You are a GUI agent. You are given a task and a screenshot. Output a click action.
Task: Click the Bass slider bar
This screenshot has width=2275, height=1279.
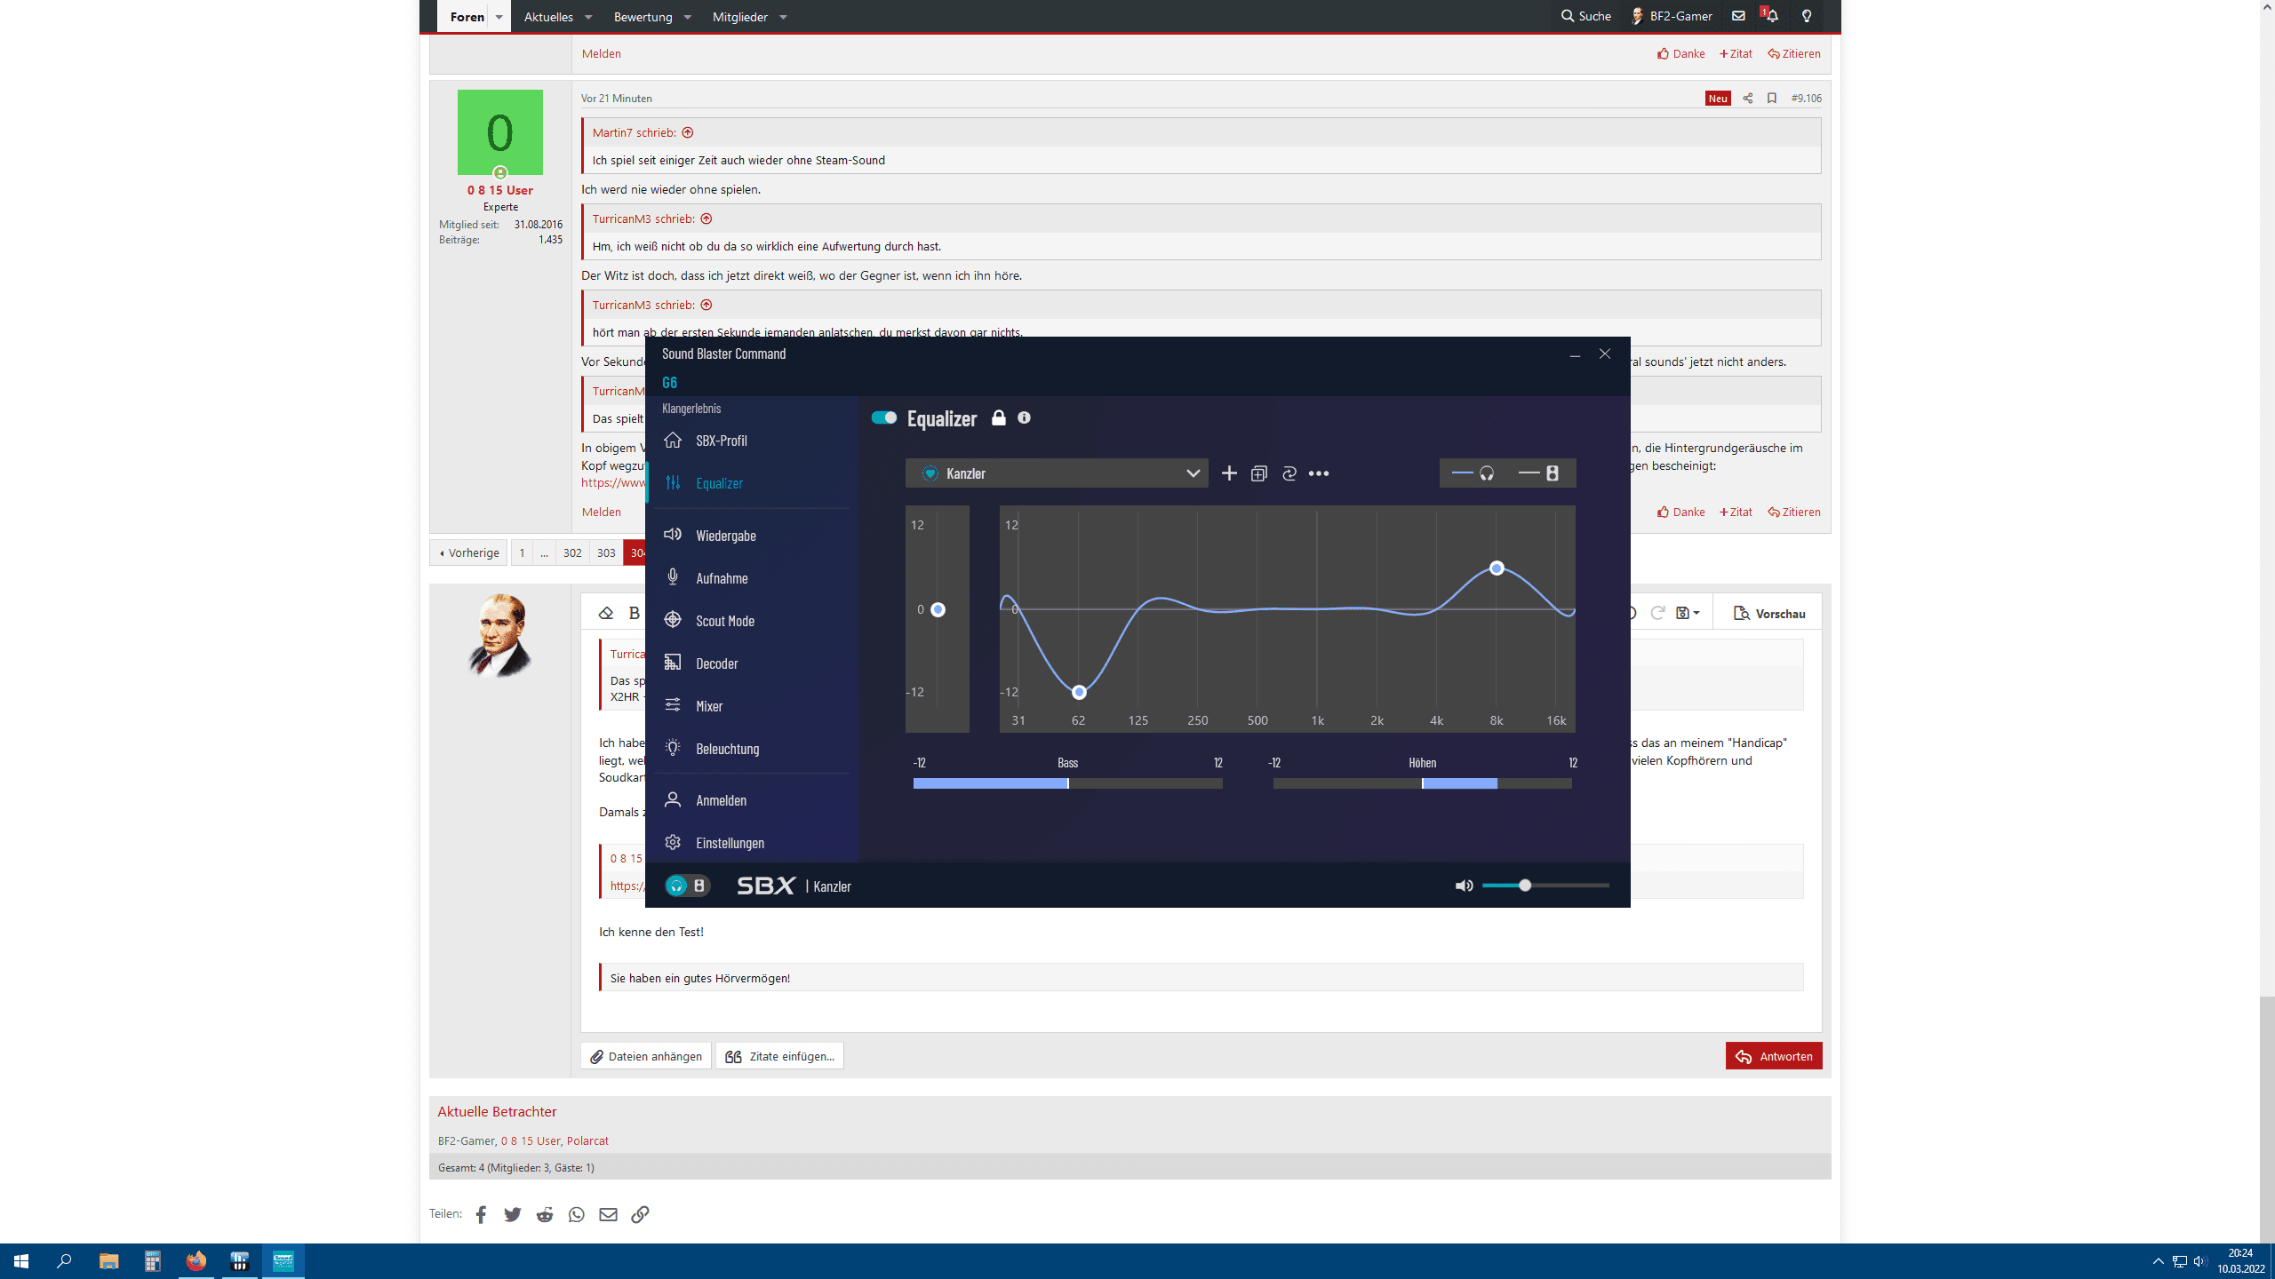[x=1068, y=783]
